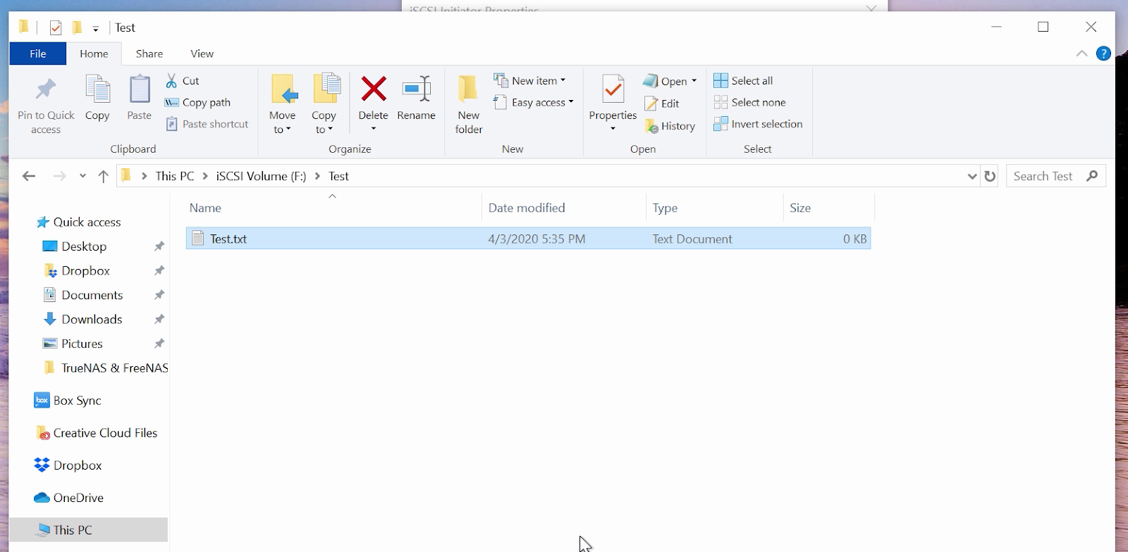Click Select all

743,81
